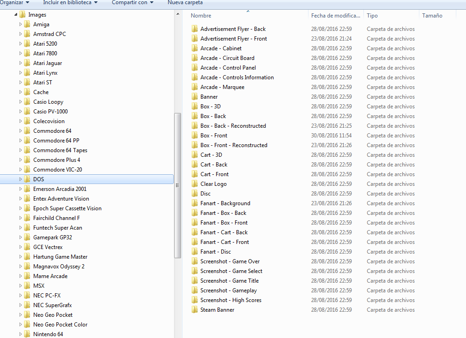
Task: Select Casio Loopy in the tree
Action: (x=48, y=102)
